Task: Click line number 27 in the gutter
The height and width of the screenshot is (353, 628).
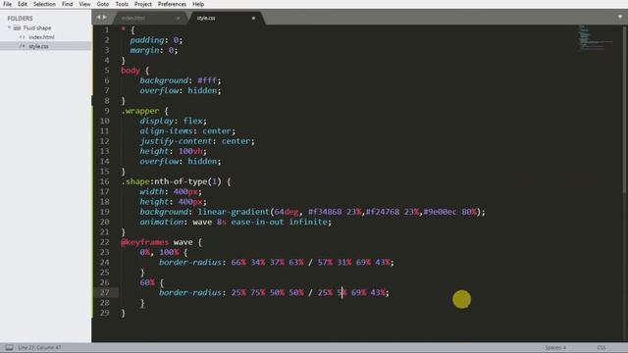Action: click(104, 292)
